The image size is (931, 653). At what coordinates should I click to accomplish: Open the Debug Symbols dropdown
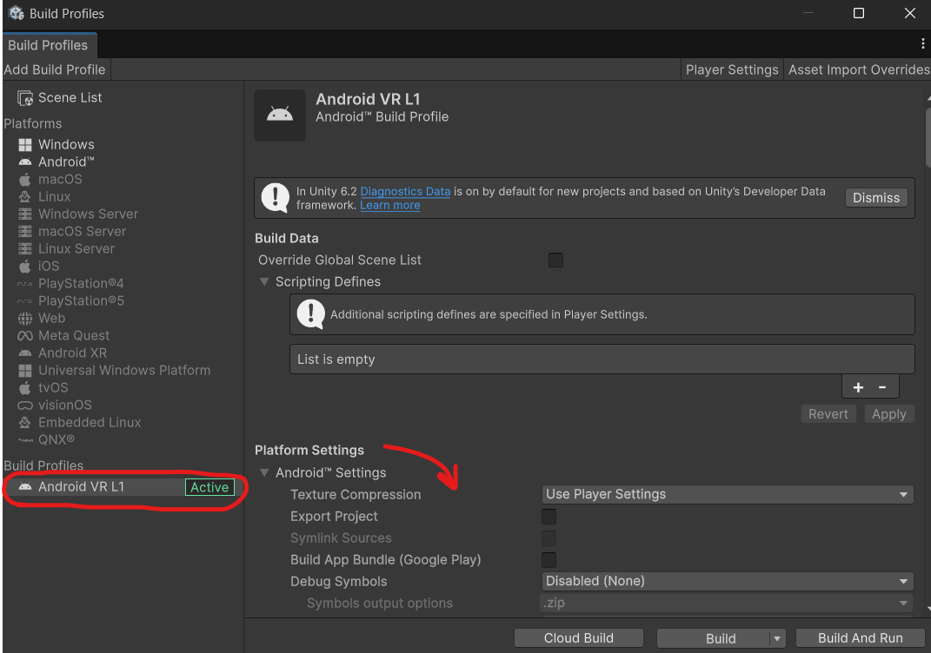pyautogui.click(x=727, y=581)
